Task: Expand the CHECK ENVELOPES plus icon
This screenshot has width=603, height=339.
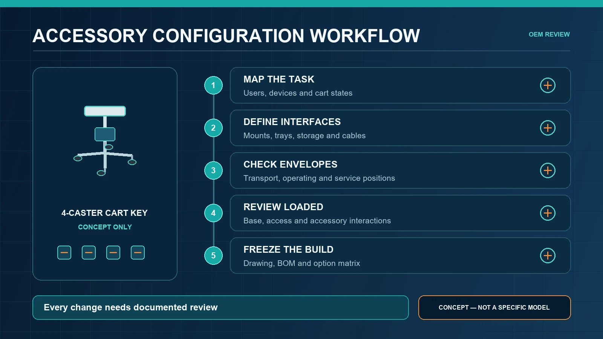Action: [x=548, y=171]
